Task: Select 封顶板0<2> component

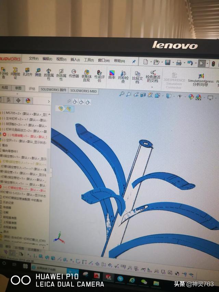Action: [x=24, y=125]
